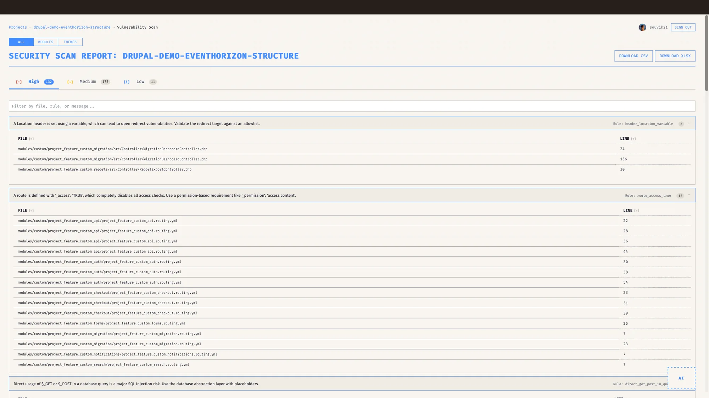
Task: Select custom_migration.routing.yml row at line 23
Action: [x=352, y=344]
